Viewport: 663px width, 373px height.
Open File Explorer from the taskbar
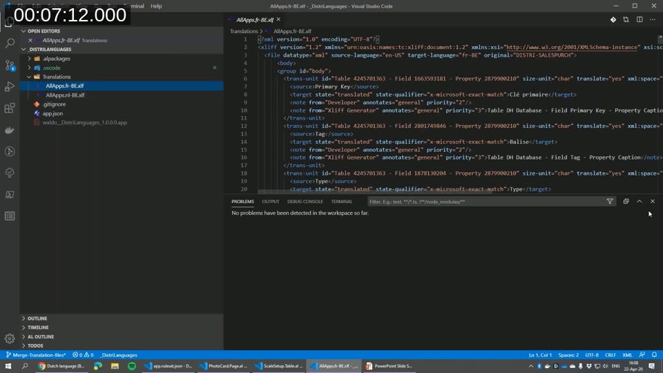[115, 366]
